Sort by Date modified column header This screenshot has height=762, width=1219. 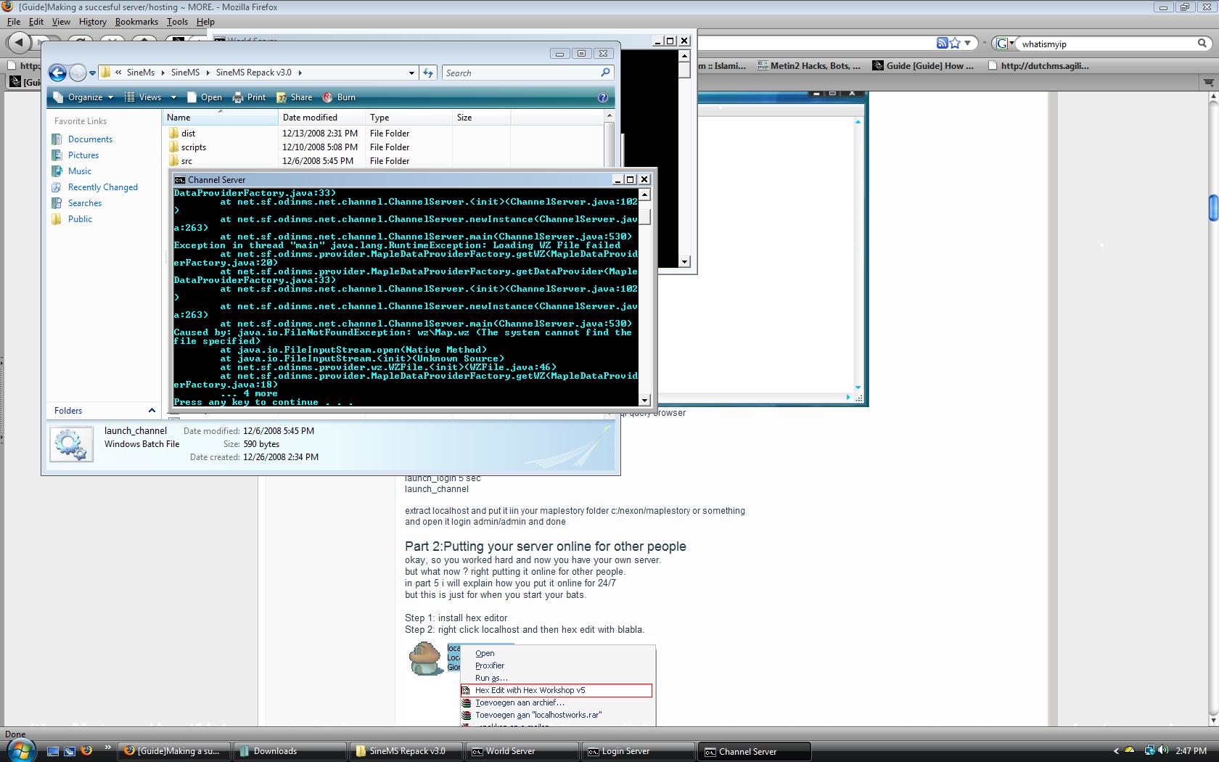[321, 118]
